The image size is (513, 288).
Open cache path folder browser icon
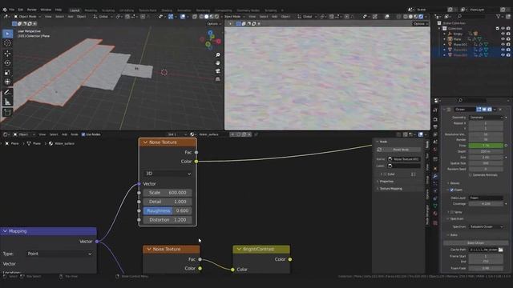tap(500, 250)
